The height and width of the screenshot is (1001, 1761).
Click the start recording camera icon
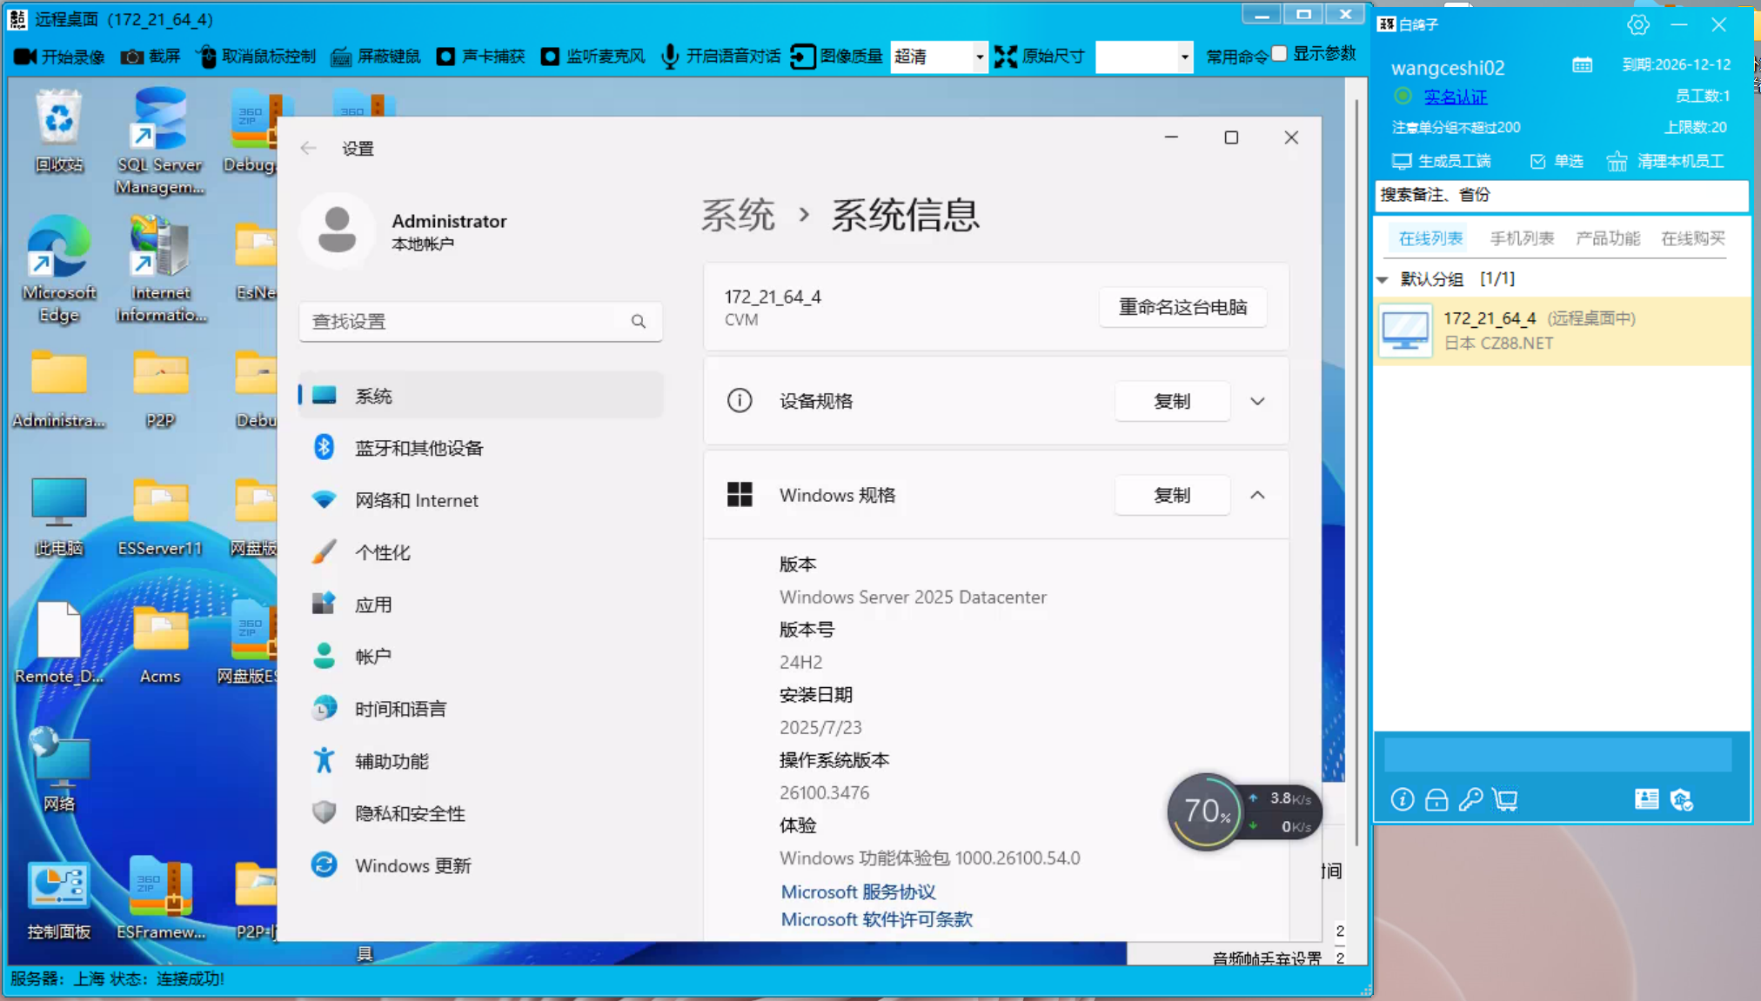[x=25, y=57]
